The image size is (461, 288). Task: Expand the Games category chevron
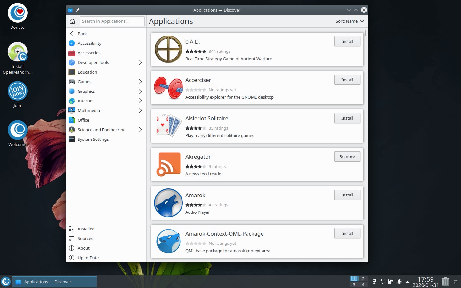coord(140,82)
